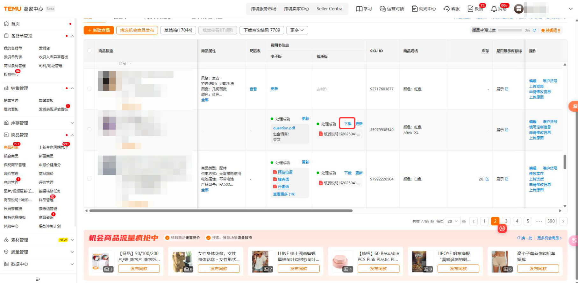
Task: Collapse sidebar using bottom menu icon
Action: 38,279
